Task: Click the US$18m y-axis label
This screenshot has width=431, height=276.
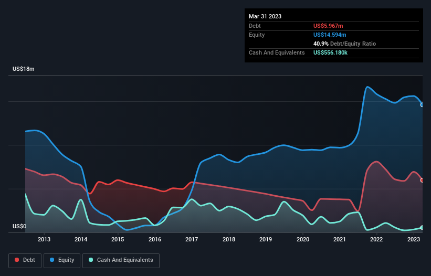Action: (x=24, y=69)
